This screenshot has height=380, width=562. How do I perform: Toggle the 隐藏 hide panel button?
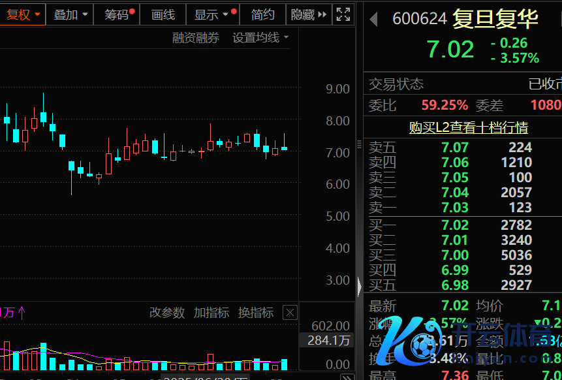[x=309, y=14]
